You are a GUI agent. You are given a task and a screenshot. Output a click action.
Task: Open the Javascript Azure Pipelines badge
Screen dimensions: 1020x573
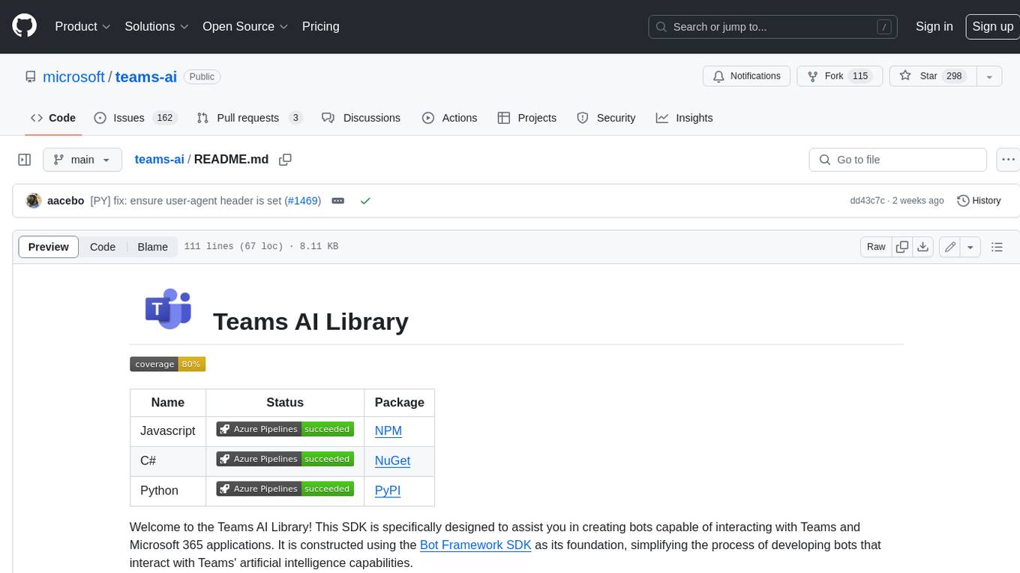(x=285, y=430)
